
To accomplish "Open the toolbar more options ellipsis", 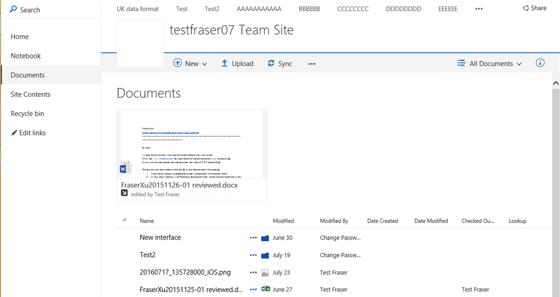I will pyautogui.click(x=312, y=64).
